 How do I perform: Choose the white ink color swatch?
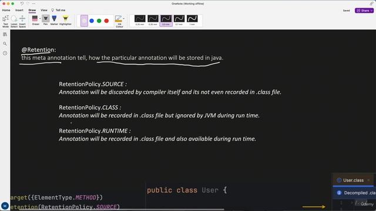coord(84,21)
